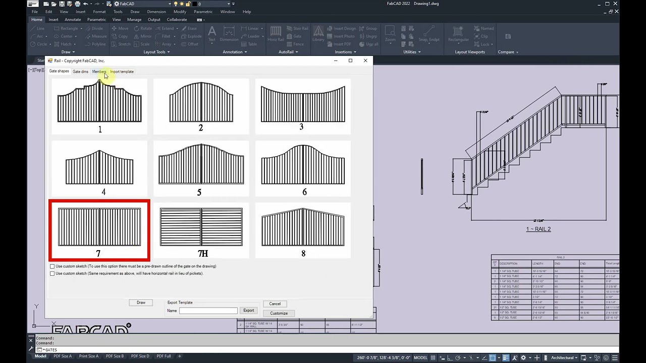Open the Dimension menu

point(156,12)
